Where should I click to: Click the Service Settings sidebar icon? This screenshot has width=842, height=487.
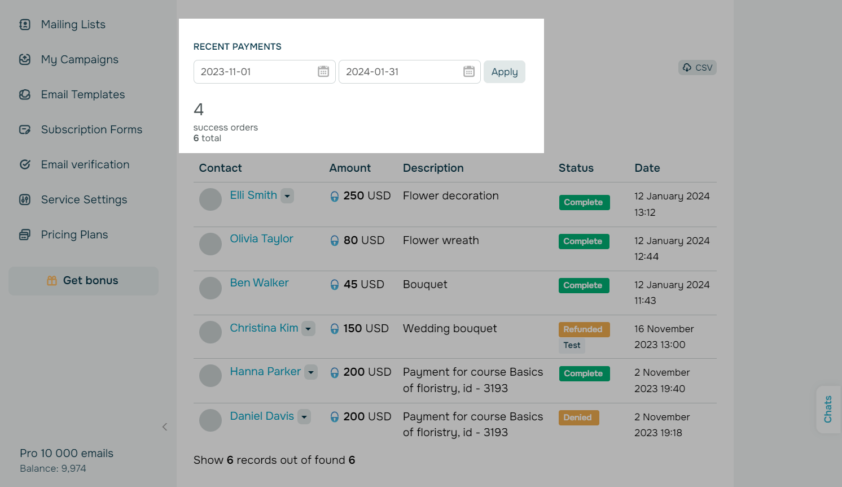[x=25, y=199]
